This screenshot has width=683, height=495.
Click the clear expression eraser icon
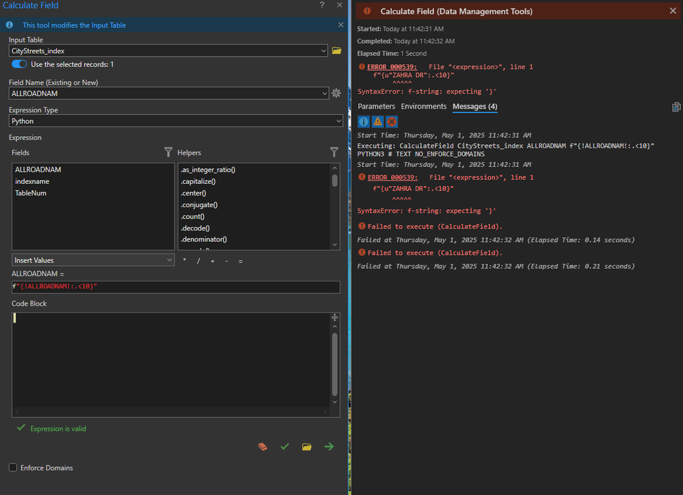click(x=263, y=446)
